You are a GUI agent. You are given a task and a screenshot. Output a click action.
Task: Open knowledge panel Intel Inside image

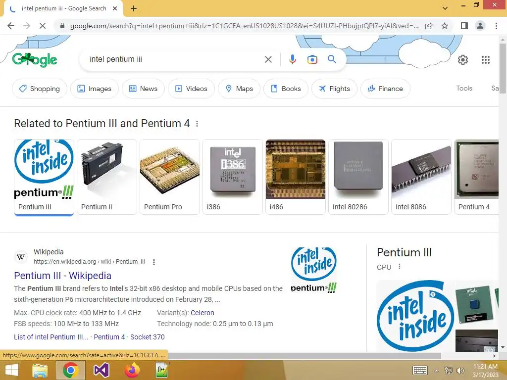415,316
